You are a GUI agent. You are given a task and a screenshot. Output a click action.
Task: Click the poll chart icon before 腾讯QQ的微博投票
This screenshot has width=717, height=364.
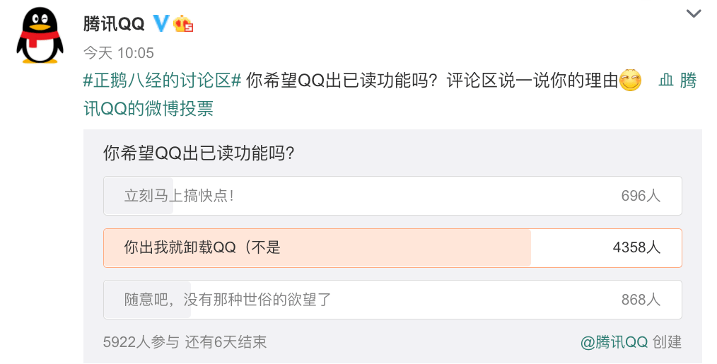[x=666, y=81]
